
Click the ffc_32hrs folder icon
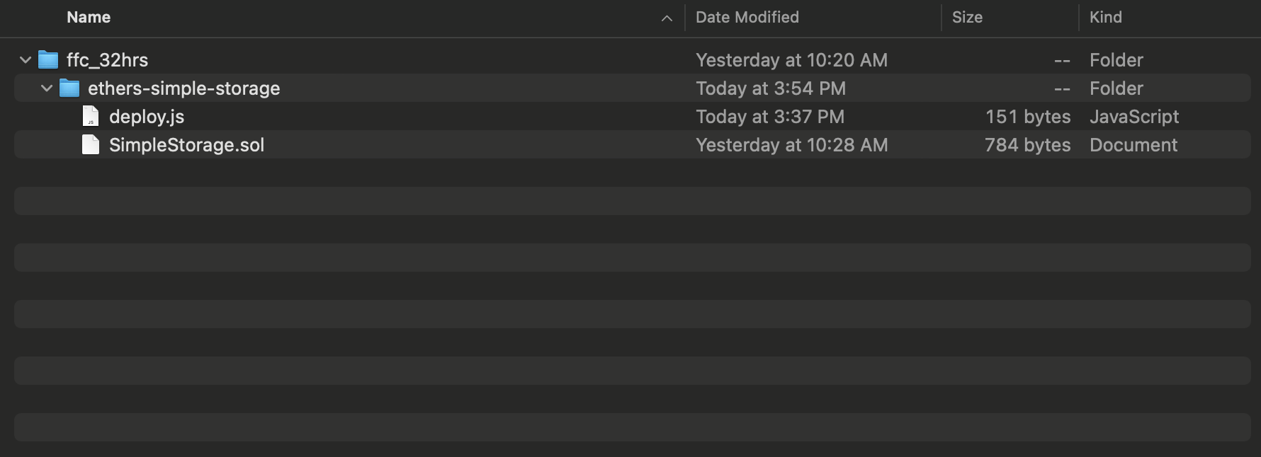(48, 60)
